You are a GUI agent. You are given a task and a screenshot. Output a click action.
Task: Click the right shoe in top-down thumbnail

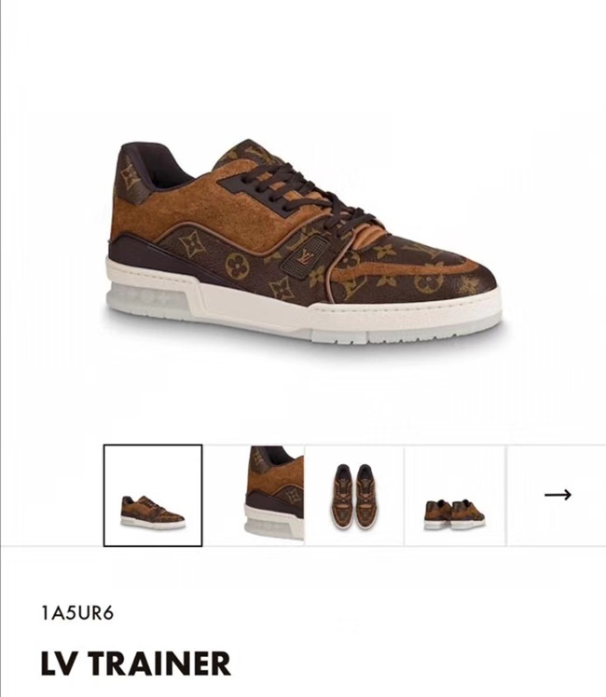pyautogui.click(x=365, y=496)
